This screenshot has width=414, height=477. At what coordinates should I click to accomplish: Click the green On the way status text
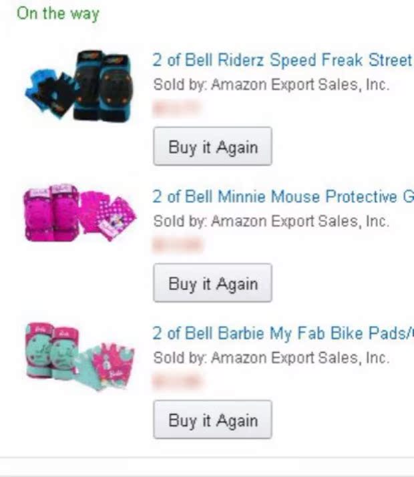[x=58, y=14]
